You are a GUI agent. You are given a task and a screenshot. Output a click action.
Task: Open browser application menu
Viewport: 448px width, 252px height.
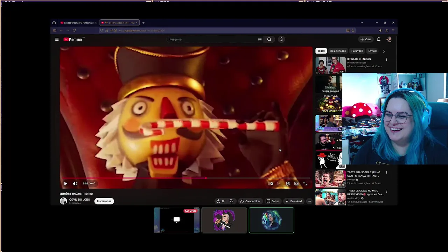(393, 30)
